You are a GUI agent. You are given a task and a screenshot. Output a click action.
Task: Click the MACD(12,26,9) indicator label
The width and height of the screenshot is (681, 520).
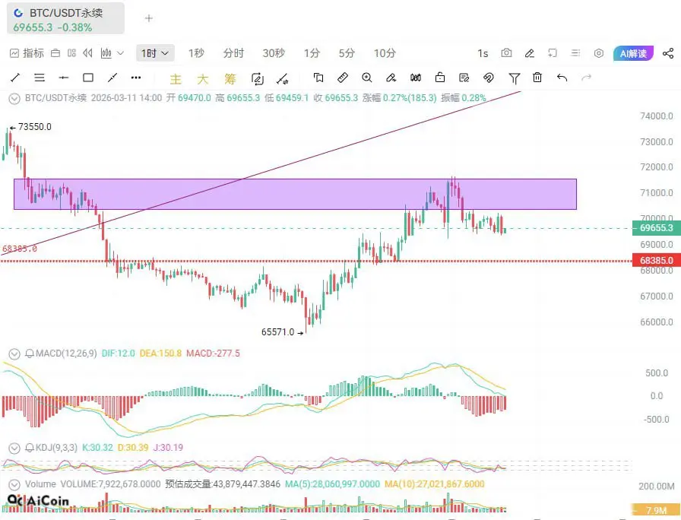point(66,354)
